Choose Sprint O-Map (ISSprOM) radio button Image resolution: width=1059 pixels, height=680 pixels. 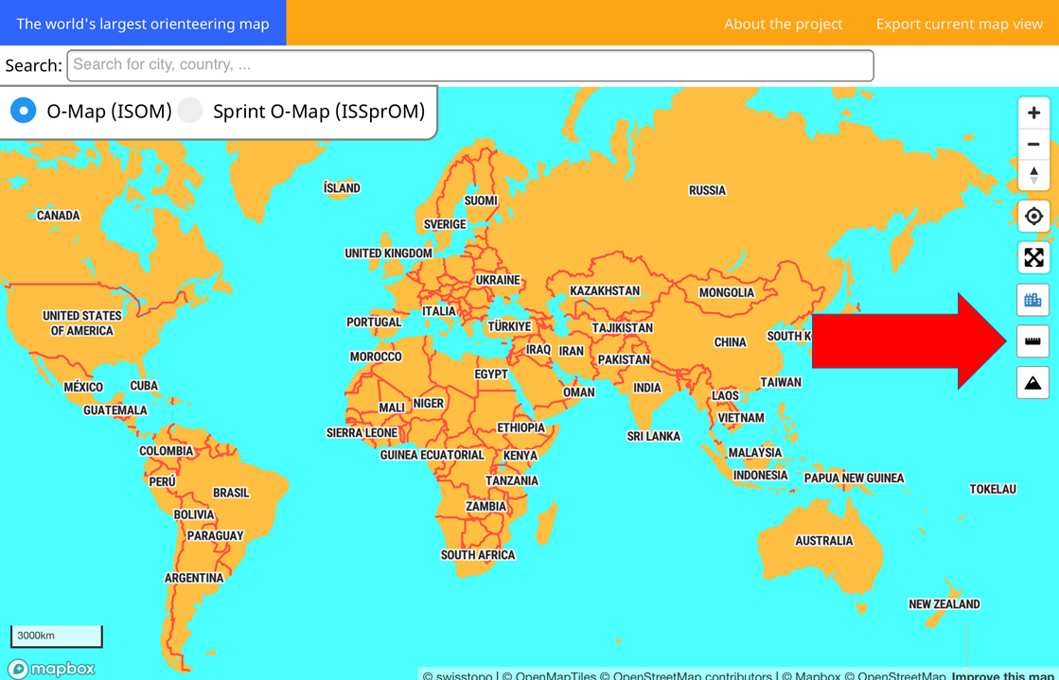click(x=191, y=111)
